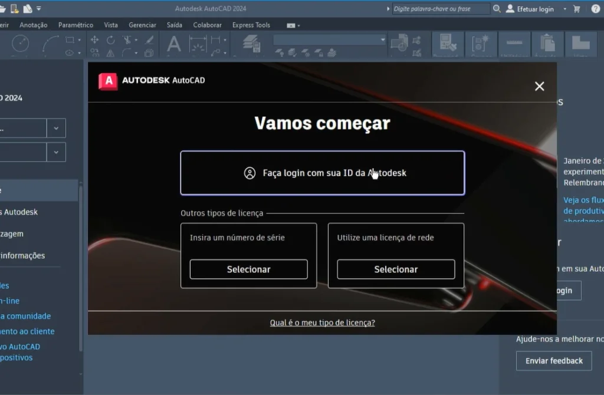Image resolution: width=604 pixels, height=395 pixels.
Task: Expand the Efetuar login dropdown arrow
Action: click(x=564, y=9)
